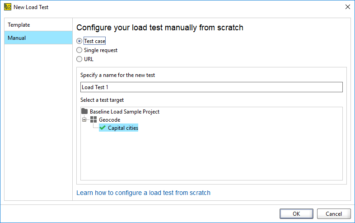Collapse the Geocode tree node
The image size is (355, 223).
84,119
